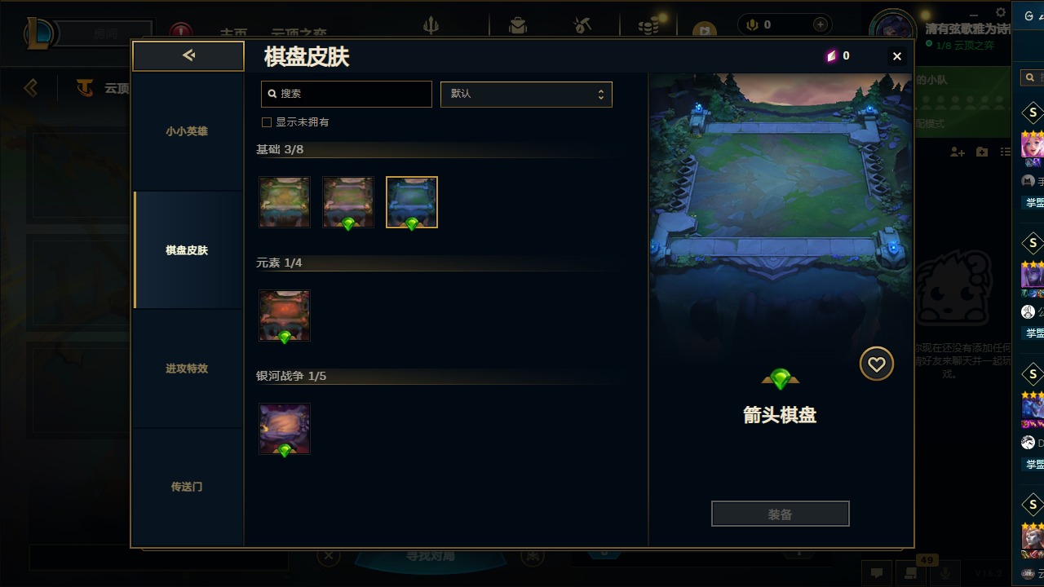Open the 传送门 tab
The image size is (1044, 587).
click(188, 487)
